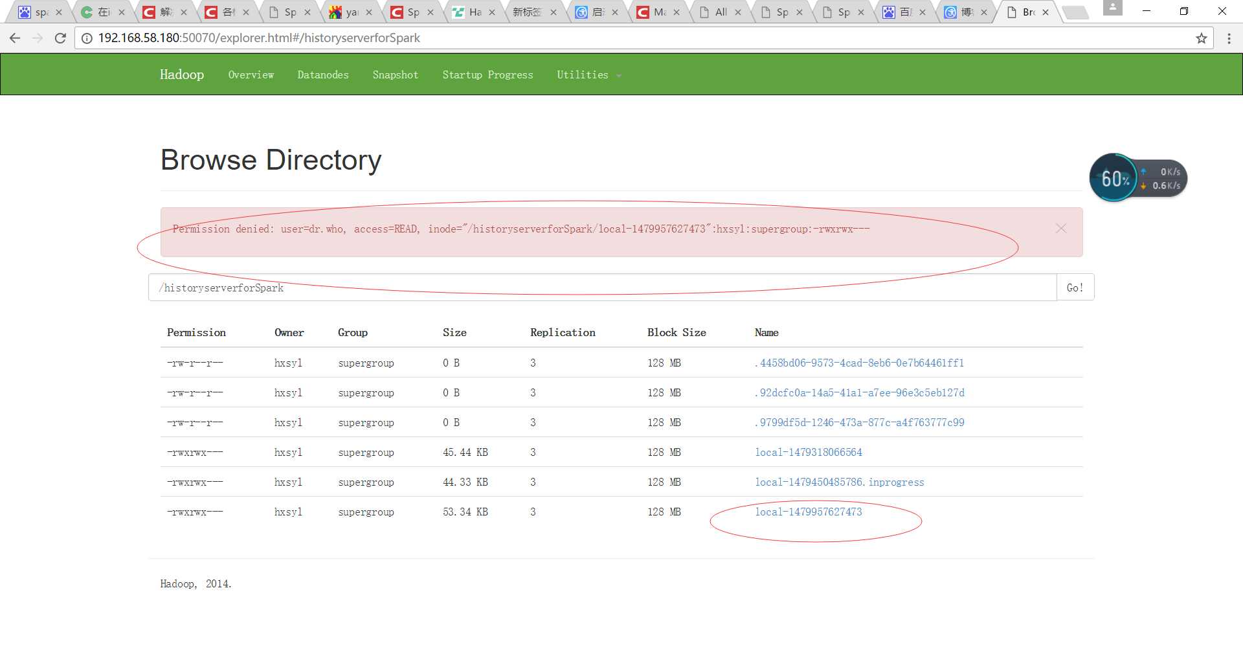Close the 'All' browser tab
Image resolution: width=1243 pixels, height=667 pixels.
click(x=738, y=12)
